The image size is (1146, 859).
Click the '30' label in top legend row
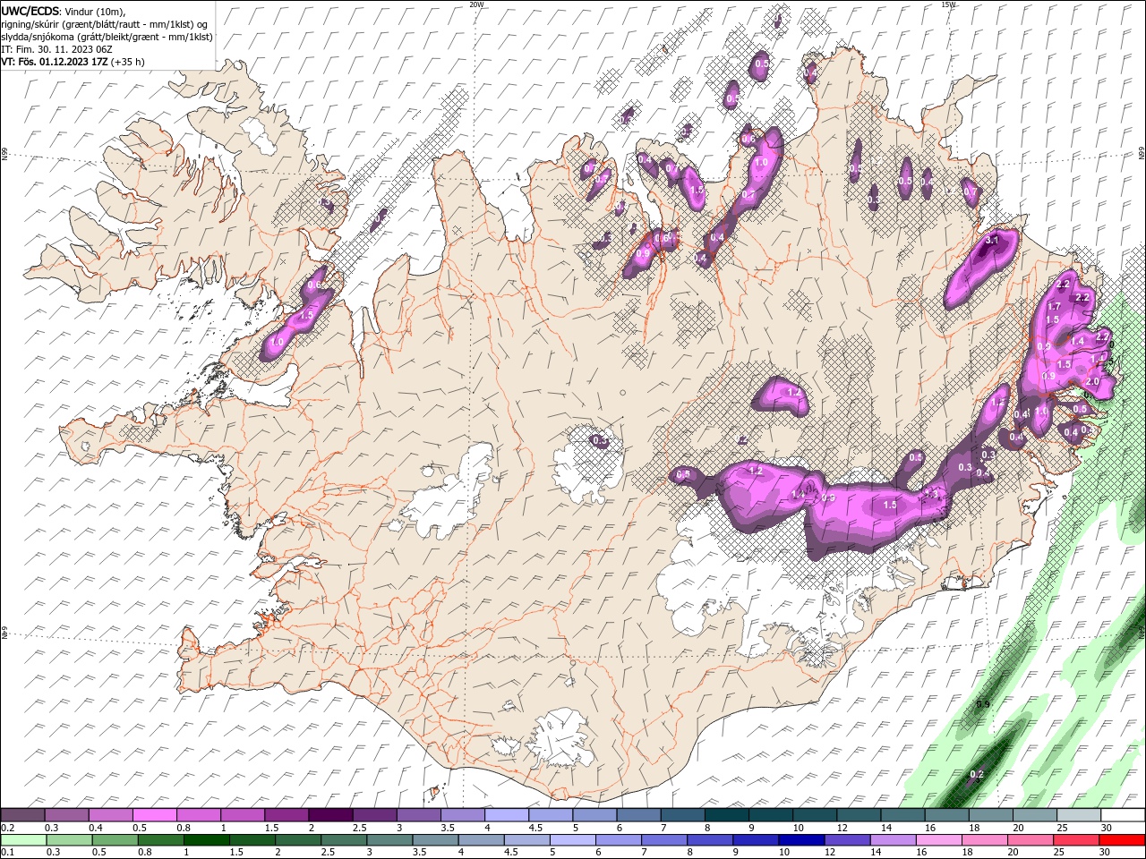[x=1106, y=828]
